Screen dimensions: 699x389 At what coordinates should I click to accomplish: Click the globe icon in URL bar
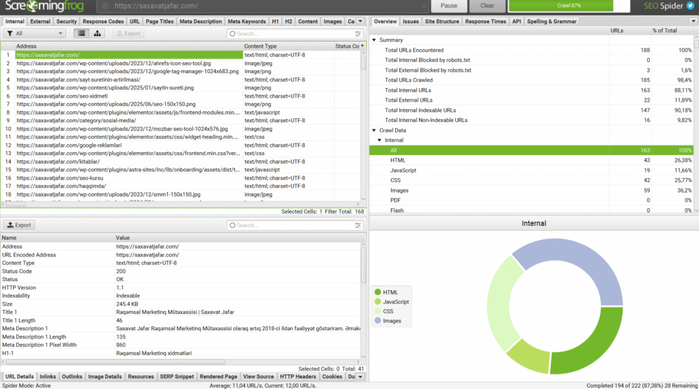105,6
